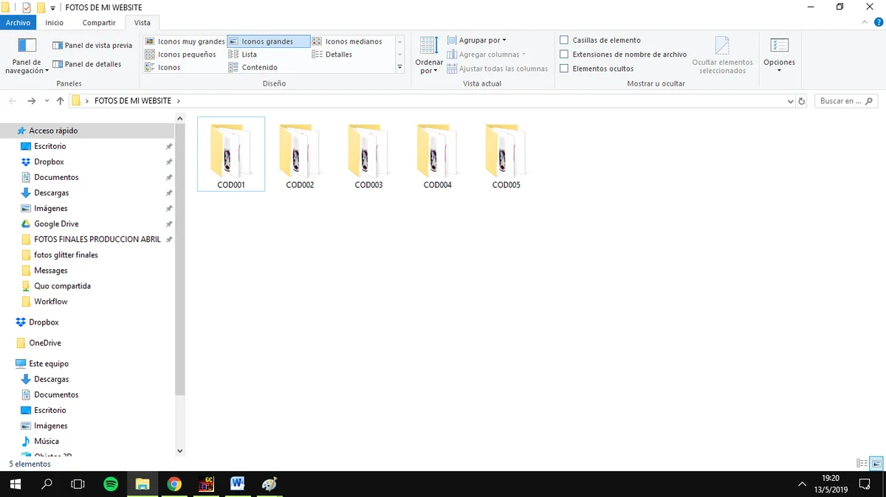Open the Ordenar por dropdown
This screenshot has height=497, width=886.
(x=429, y=55)
